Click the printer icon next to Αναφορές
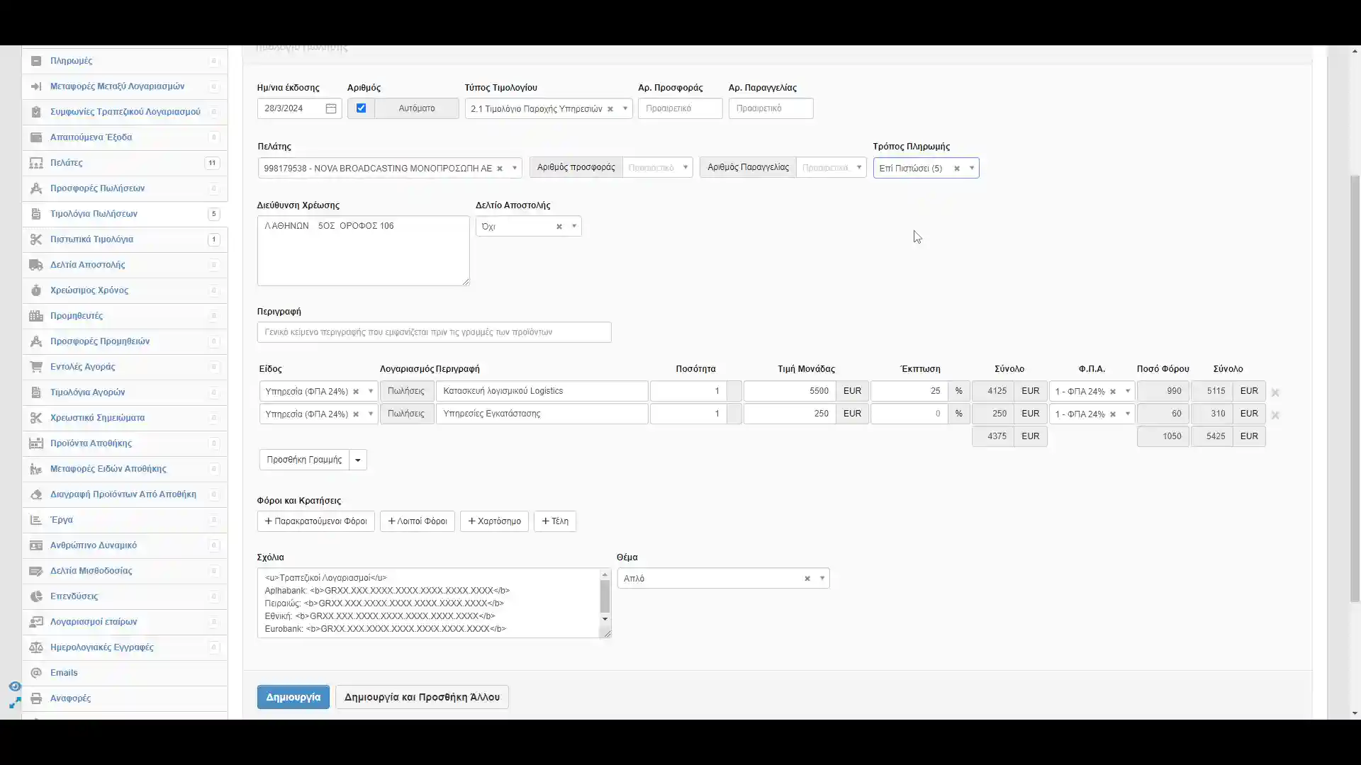This screenshot has width=1361, height=765. [x=36, y=698]
